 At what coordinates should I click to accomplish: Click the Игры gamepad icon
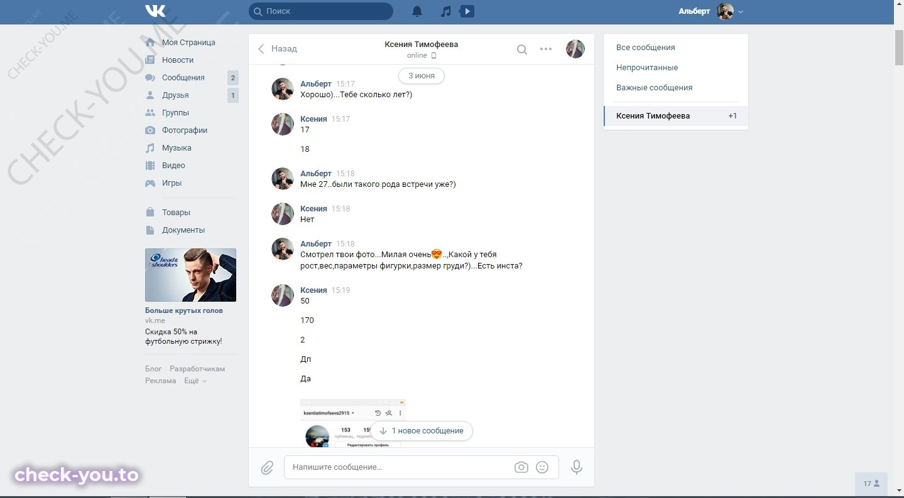[x=150, y=183]
